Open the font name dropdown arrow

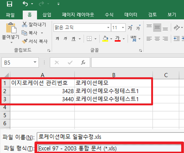pyautogui.click(x=108, y=27)
